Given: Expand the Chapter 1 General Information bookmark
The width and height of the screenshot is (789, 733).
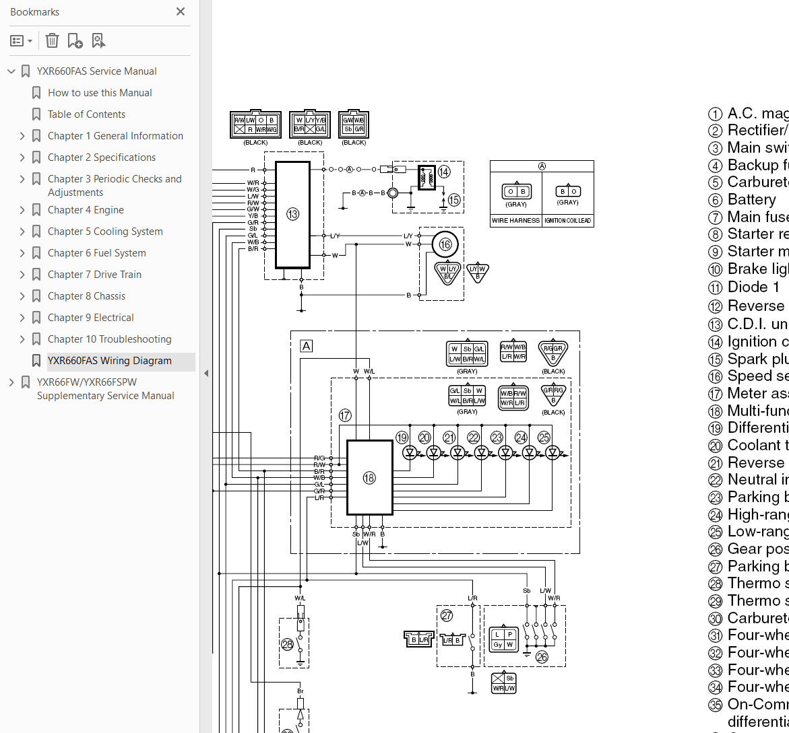Looking at the screenshot, I should (22, 136).
